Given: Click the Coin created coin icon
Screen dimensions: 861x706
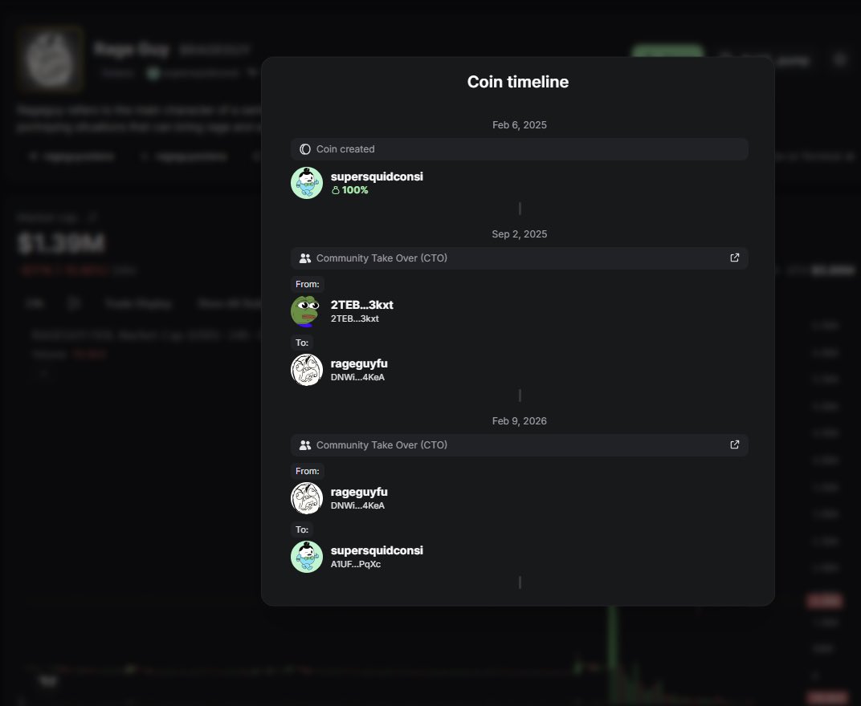Looking at the screenshot, I should pyautogui.click(x=304, y=149).
